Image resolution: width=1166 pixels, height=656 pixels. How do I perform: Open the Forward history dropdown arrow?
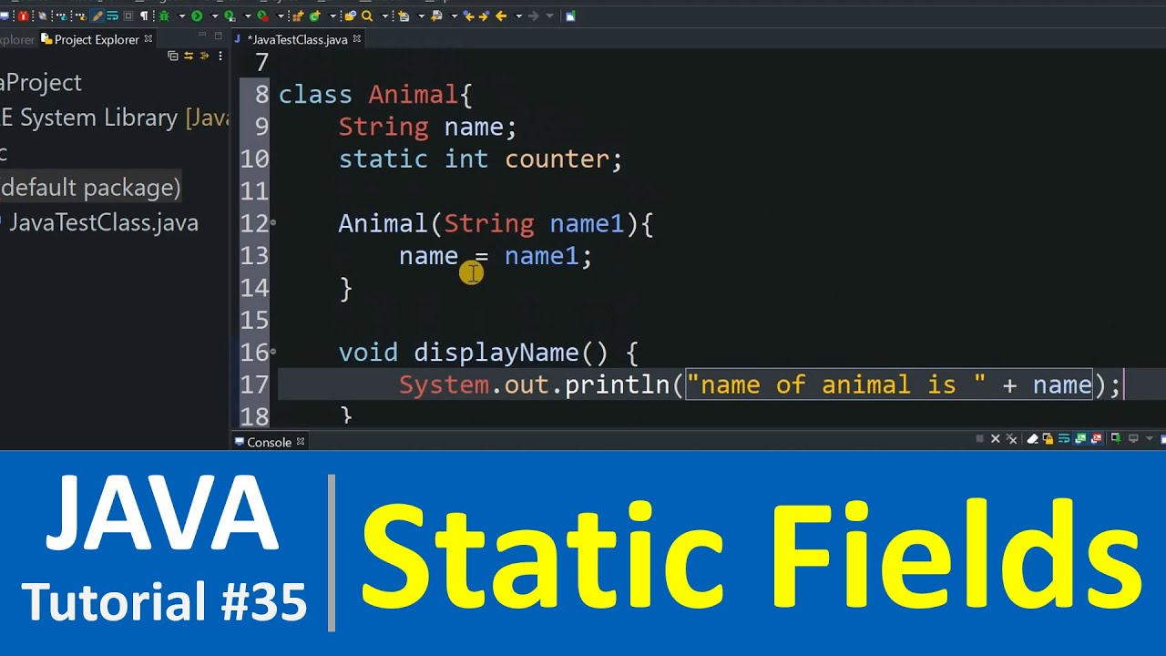pyautogui.click(x=550, y=16)
